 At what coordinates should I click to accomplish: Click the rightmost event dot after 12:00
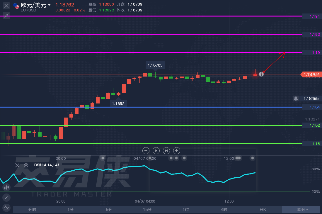pyautogui.click(x=253, y=158)
